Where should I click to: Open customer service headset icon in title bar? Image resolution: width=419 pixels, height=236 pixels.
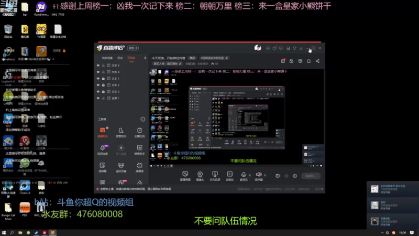(x=268, y=48)
